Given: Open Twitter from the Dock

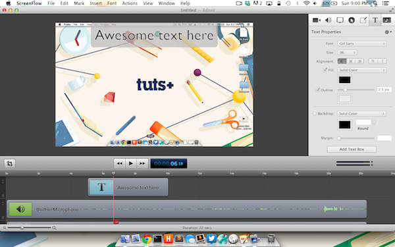Looking at the screenshot, I should tap(211, 238).
